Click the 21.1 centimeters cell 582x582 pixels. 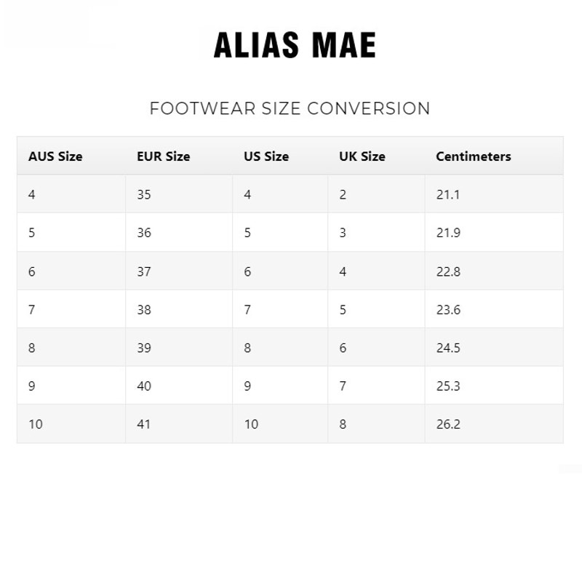coord(494,194)
